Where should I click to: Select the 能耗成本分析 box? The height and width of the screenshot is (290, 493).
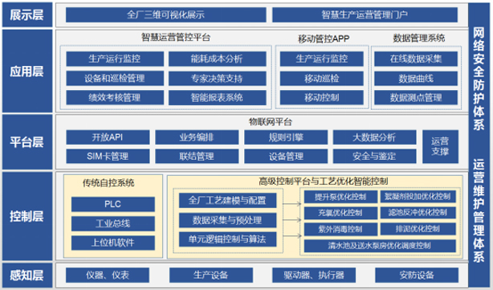218,59
